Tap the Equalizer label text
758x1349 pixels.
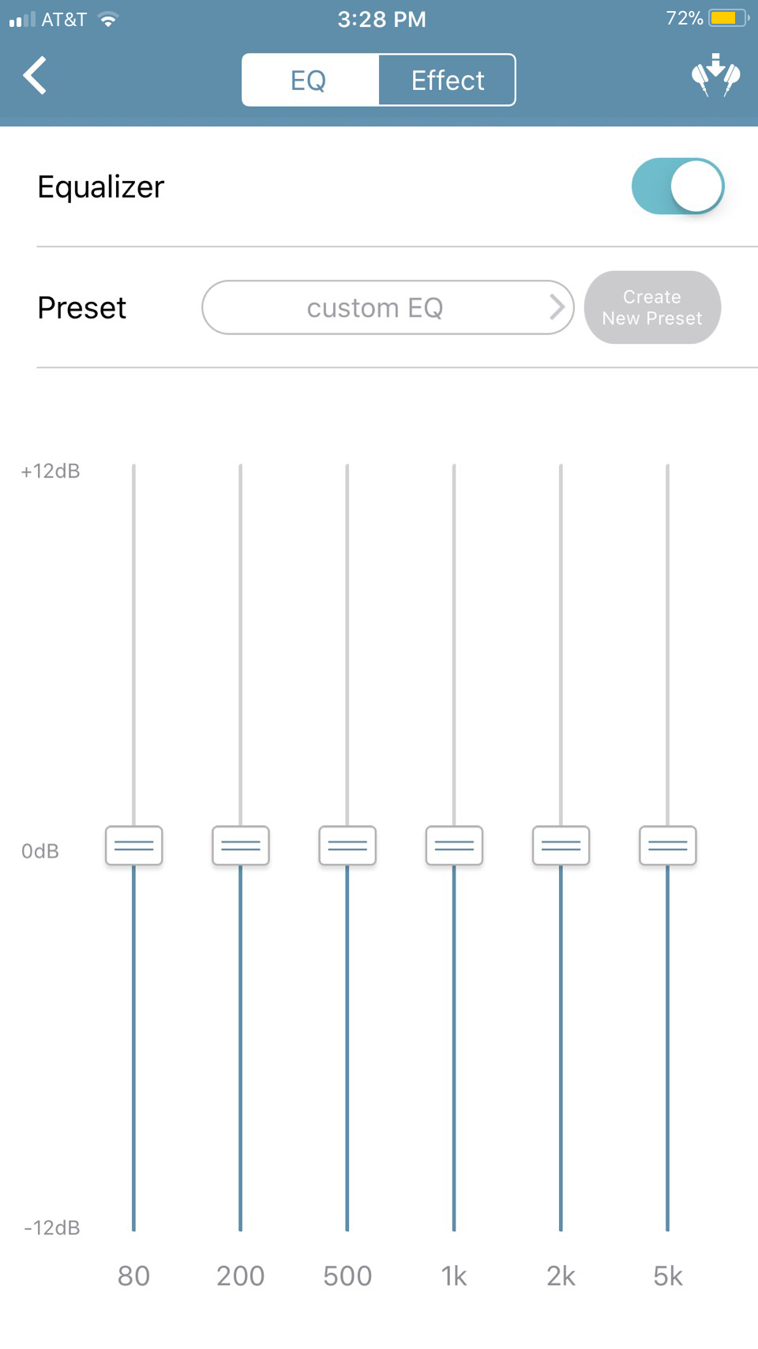[x=101, y=187]
